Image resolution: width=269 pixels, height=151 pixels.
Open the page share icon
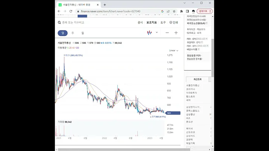(168, 11)
